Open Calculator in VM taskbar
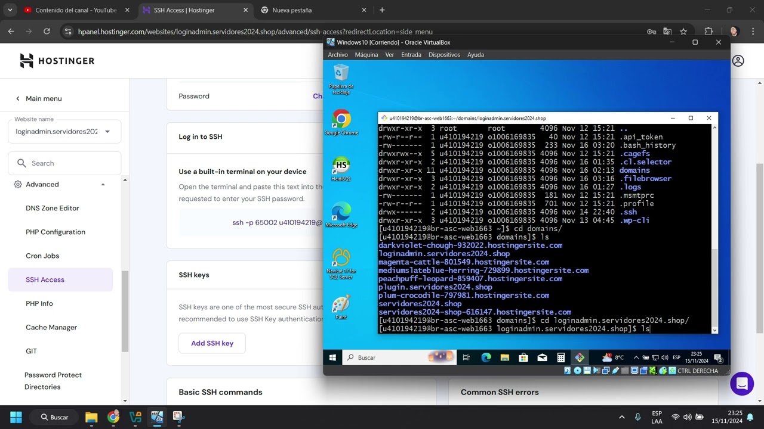764x429 pixels. 560,357
